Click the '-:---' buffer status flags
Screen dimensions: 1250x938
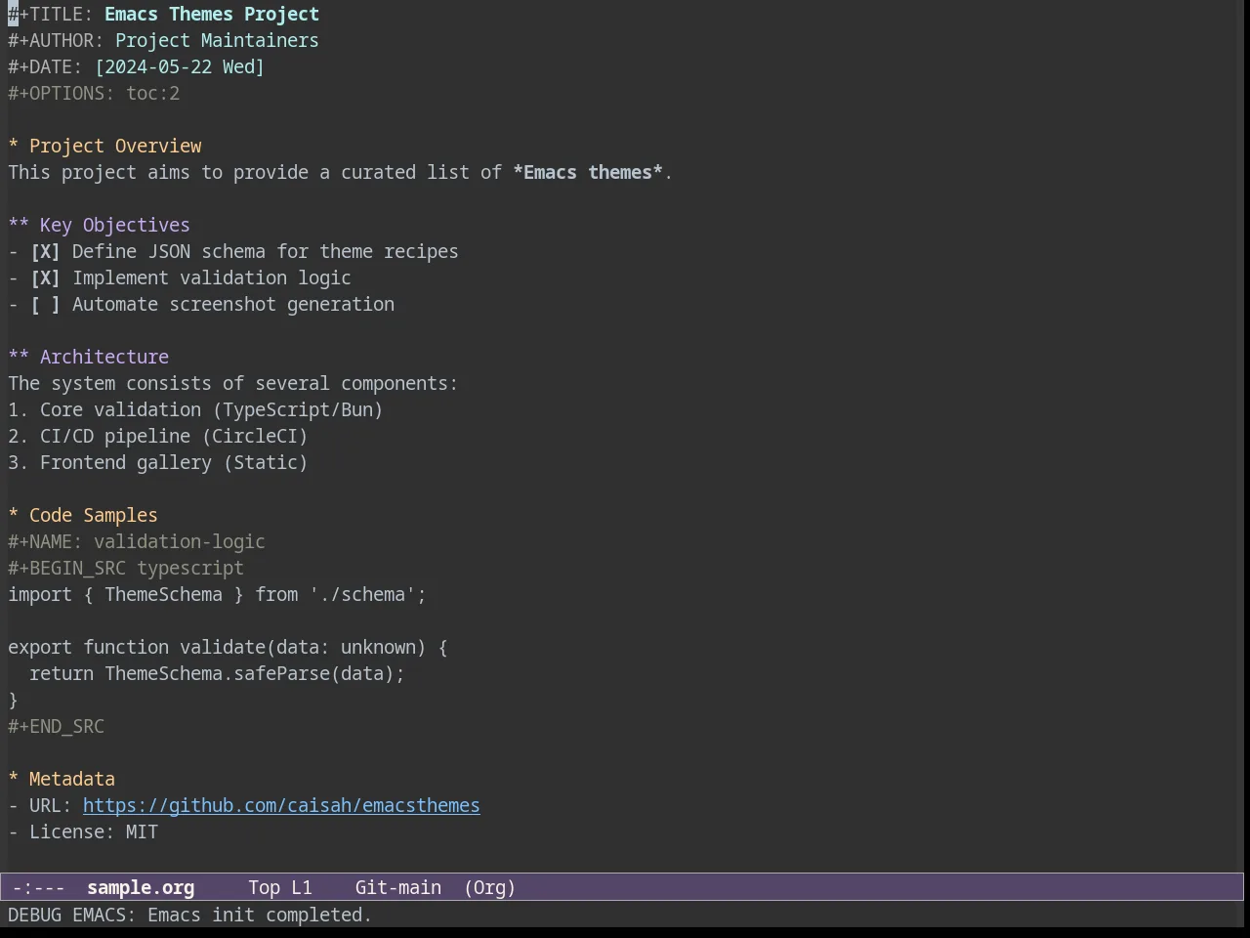(39, 888)
